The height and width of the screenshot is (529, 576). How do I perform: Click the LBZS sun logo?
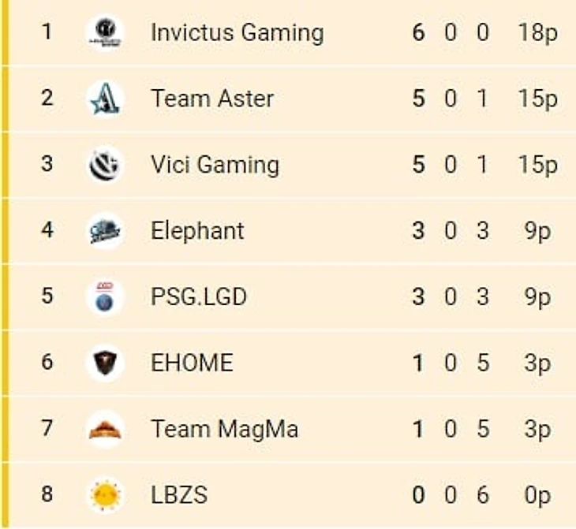[x=105, y=495]
